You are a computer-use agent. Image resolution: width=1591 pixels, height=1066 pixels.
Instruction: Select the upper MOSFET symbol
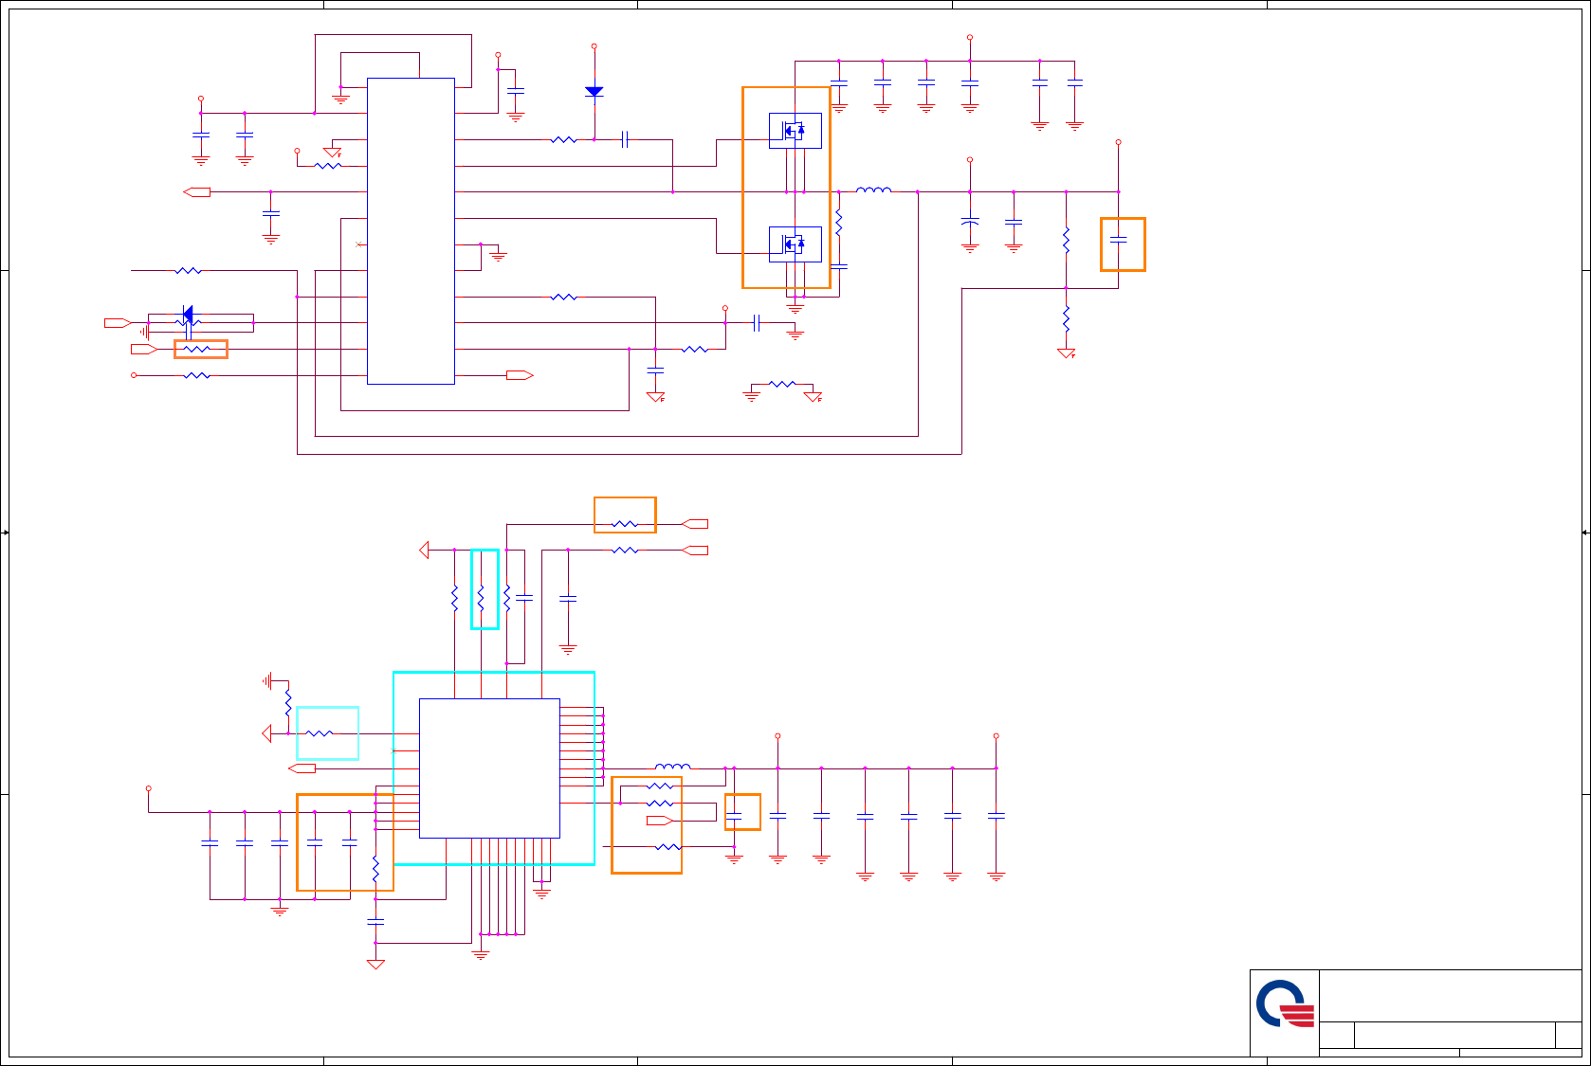[x=795, y=131]
